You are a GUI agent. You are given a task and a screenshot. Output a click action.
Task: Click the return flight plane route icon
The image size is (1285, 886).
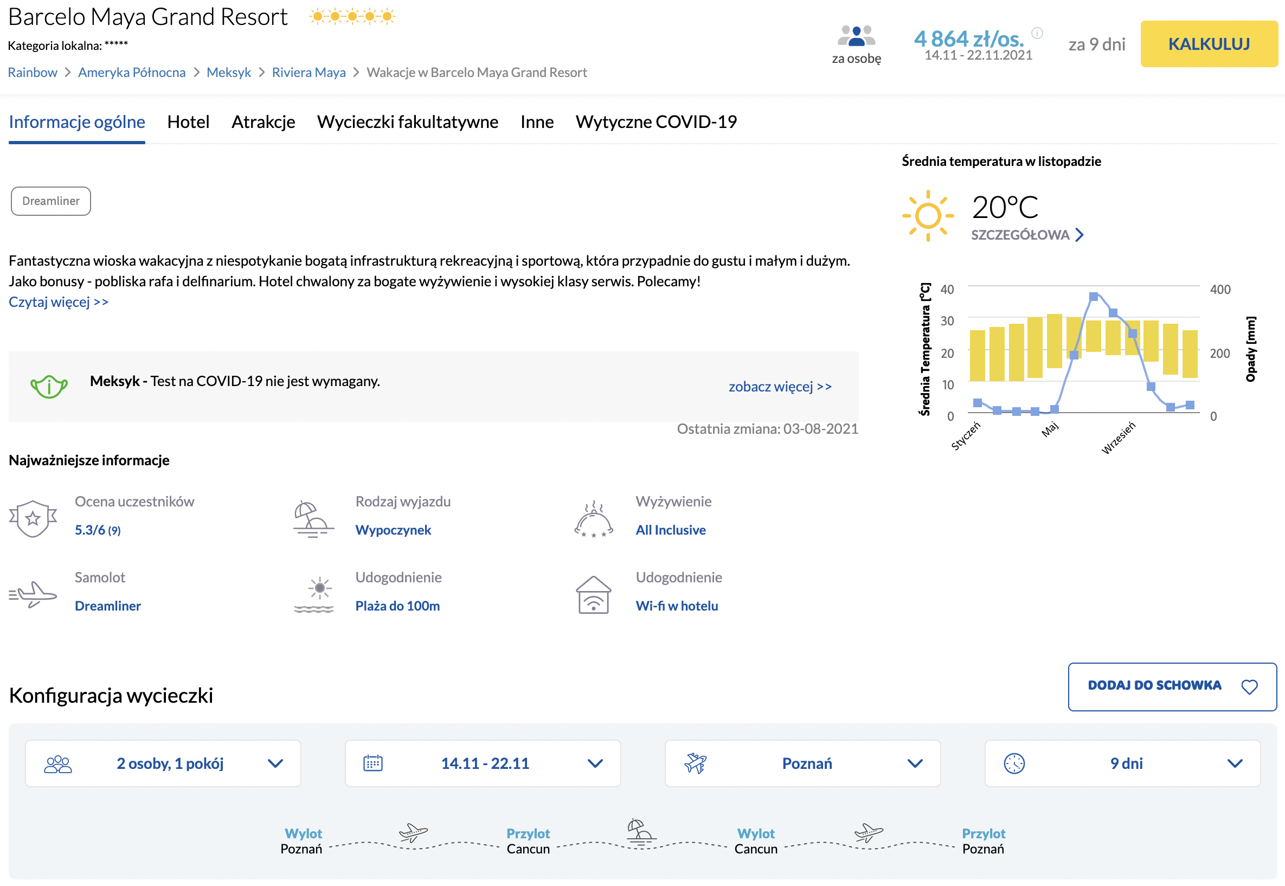point(868,832)
